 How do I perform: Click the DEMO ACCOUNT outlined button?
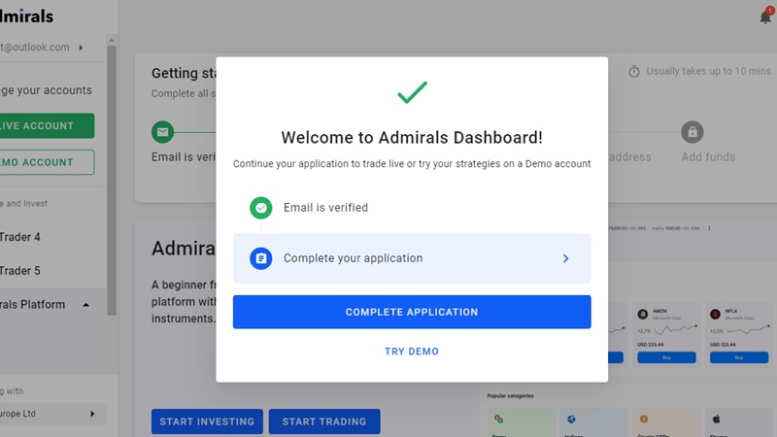[47, 162]
